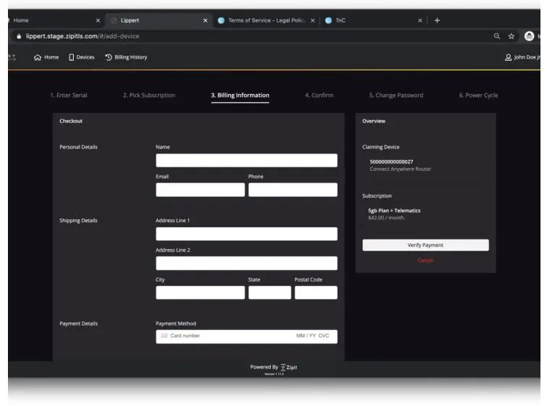547x406 pixels.
Task: Select step 3 Billing Information
Action: [x=240, y=95]
